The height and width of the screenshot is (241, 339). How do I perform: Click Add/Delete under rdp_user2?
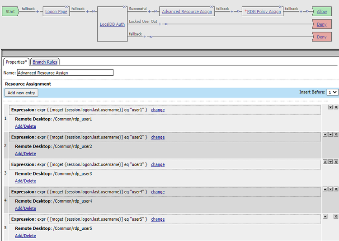tap(25, 153)
